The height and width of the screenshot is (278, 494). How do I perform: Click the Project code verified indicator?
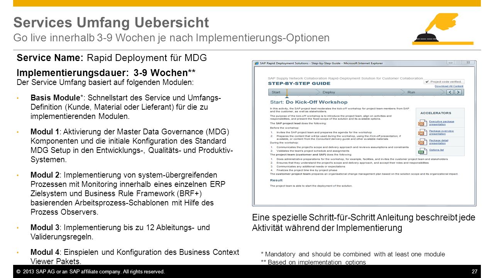click(444, 82)
